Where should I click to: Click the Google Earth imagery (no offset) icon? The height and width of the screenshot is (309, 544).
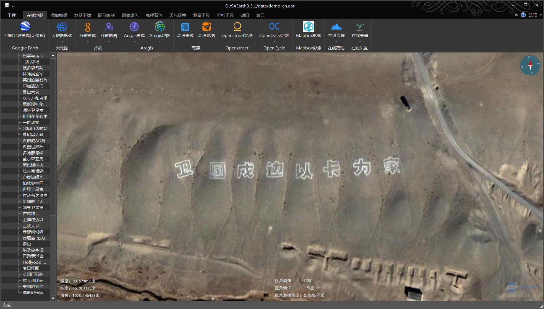click(25, 27)
